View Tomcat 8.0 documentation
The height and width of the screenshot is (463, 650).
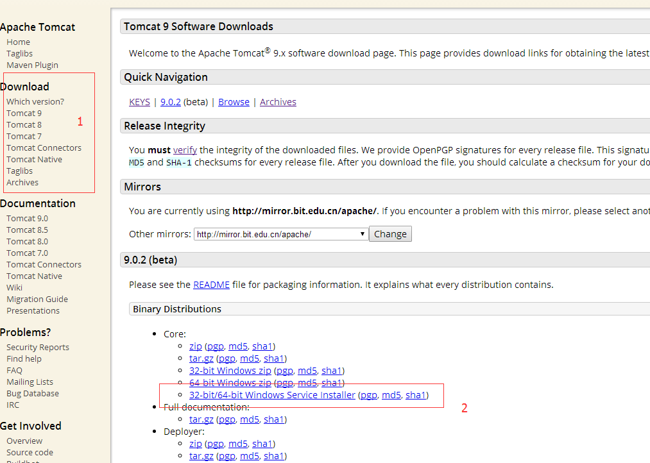click(x=28, y=241)
